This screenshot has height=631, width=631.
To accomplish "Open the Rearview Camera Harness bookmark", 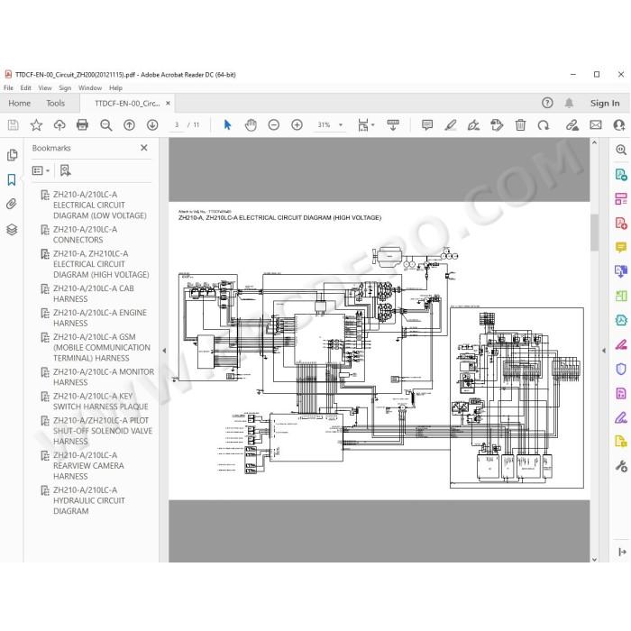I will (x=88, y=466).
